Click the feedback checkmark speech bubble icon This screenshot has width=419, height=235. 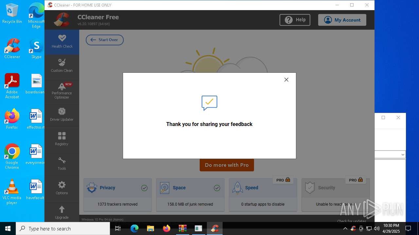pos(209,103)
